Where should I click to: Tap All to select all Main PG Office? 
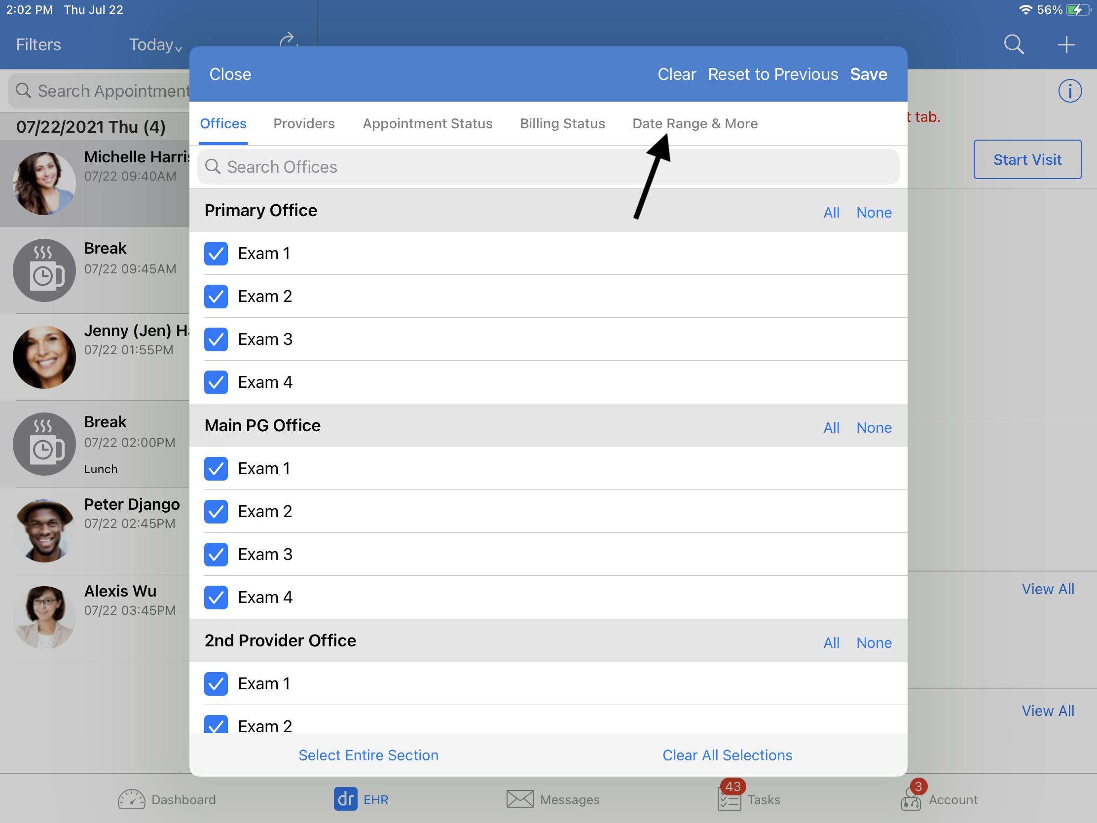829,425
